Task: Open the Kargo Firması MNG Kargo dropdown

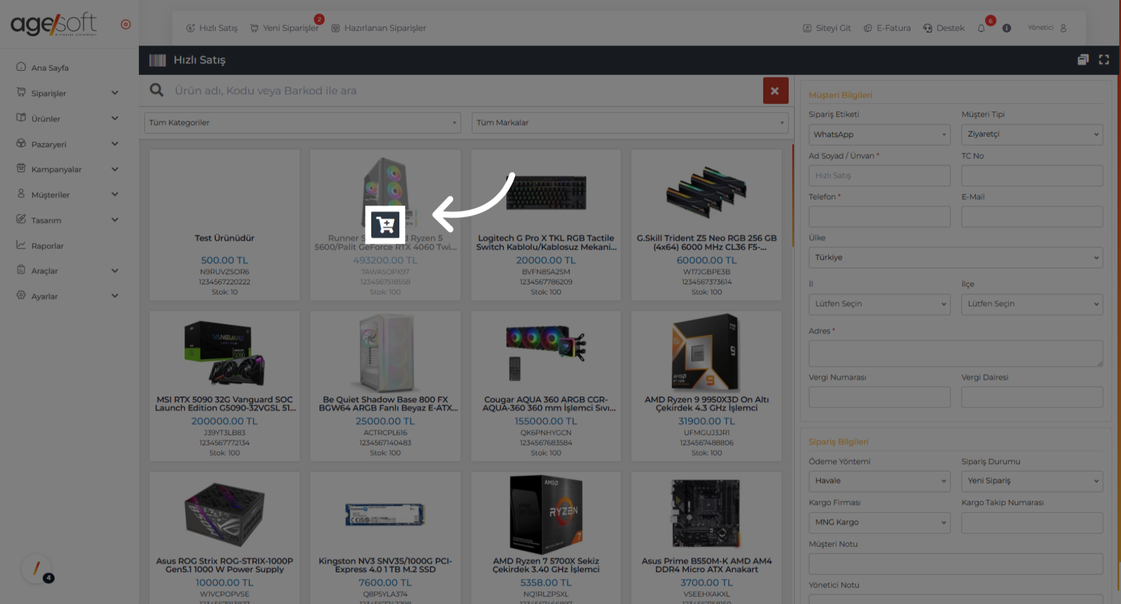Action: click(879, 522)
